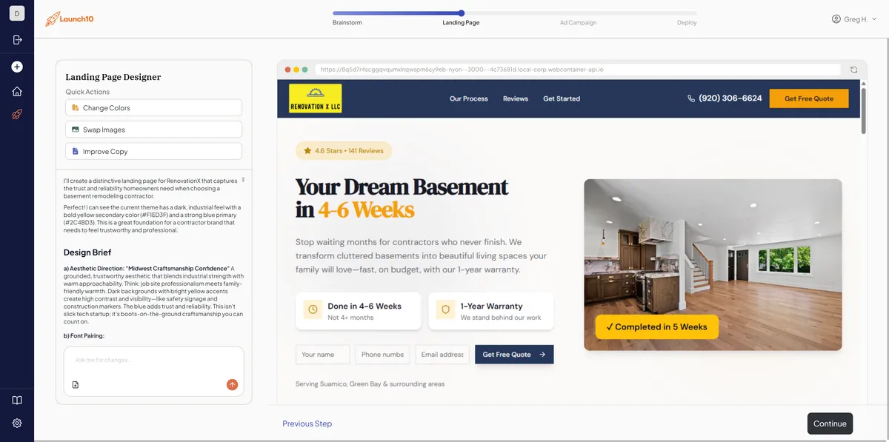Click the Get Free Quote button in the preview
889x442 pixels.
click(809, 98)
